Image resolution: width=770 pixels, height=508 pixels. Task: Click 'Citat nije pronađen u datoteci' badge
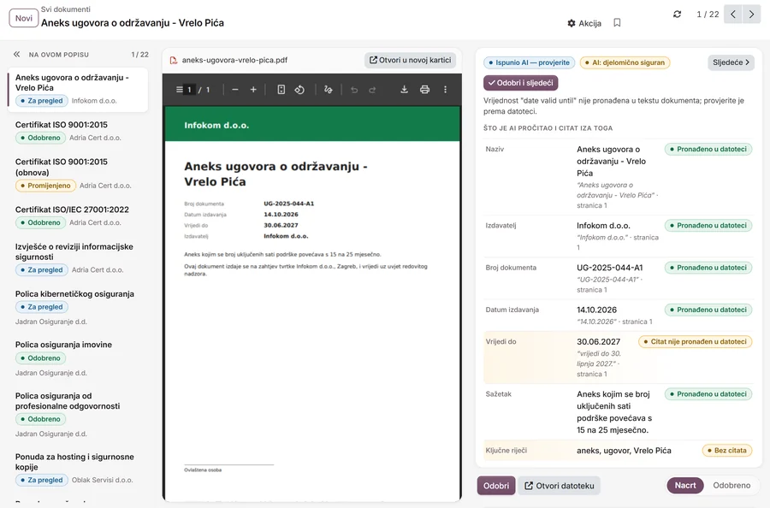695,341
